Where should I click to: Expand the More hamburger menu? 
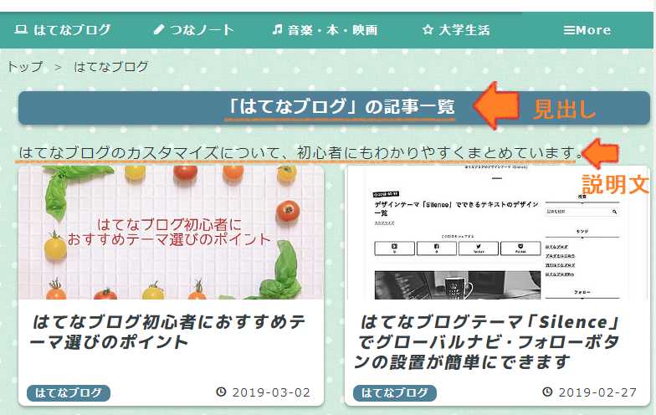587,30
